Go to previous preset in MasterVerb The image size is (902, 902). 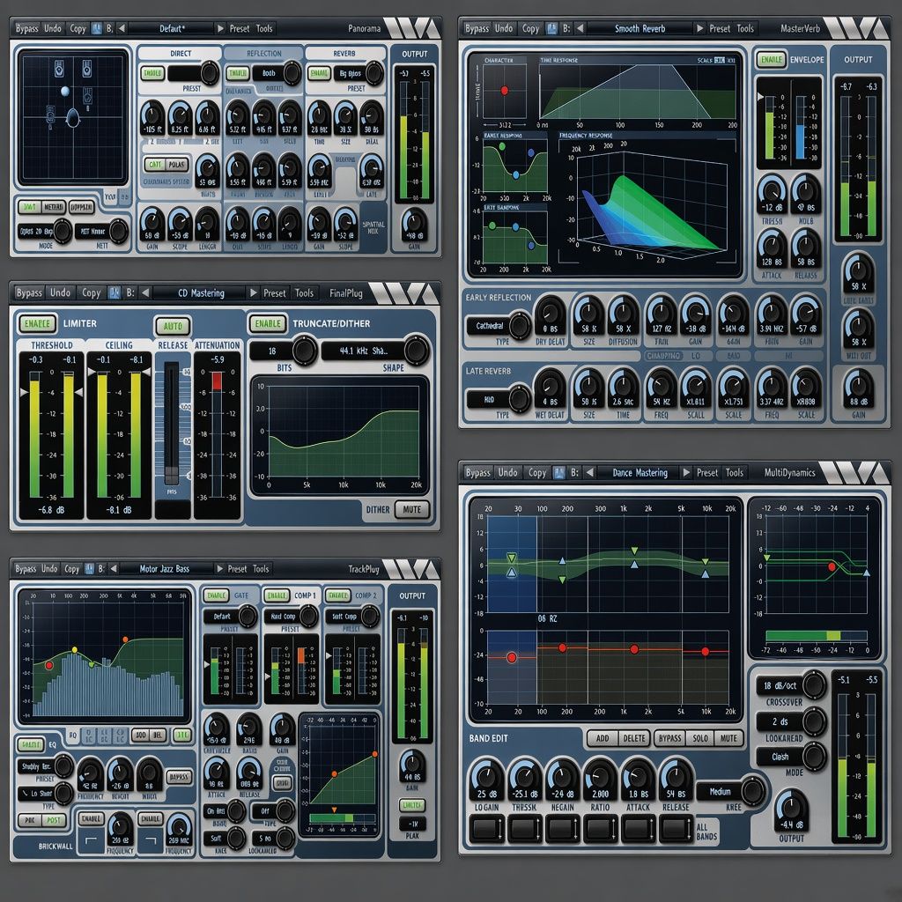(580, 28)
